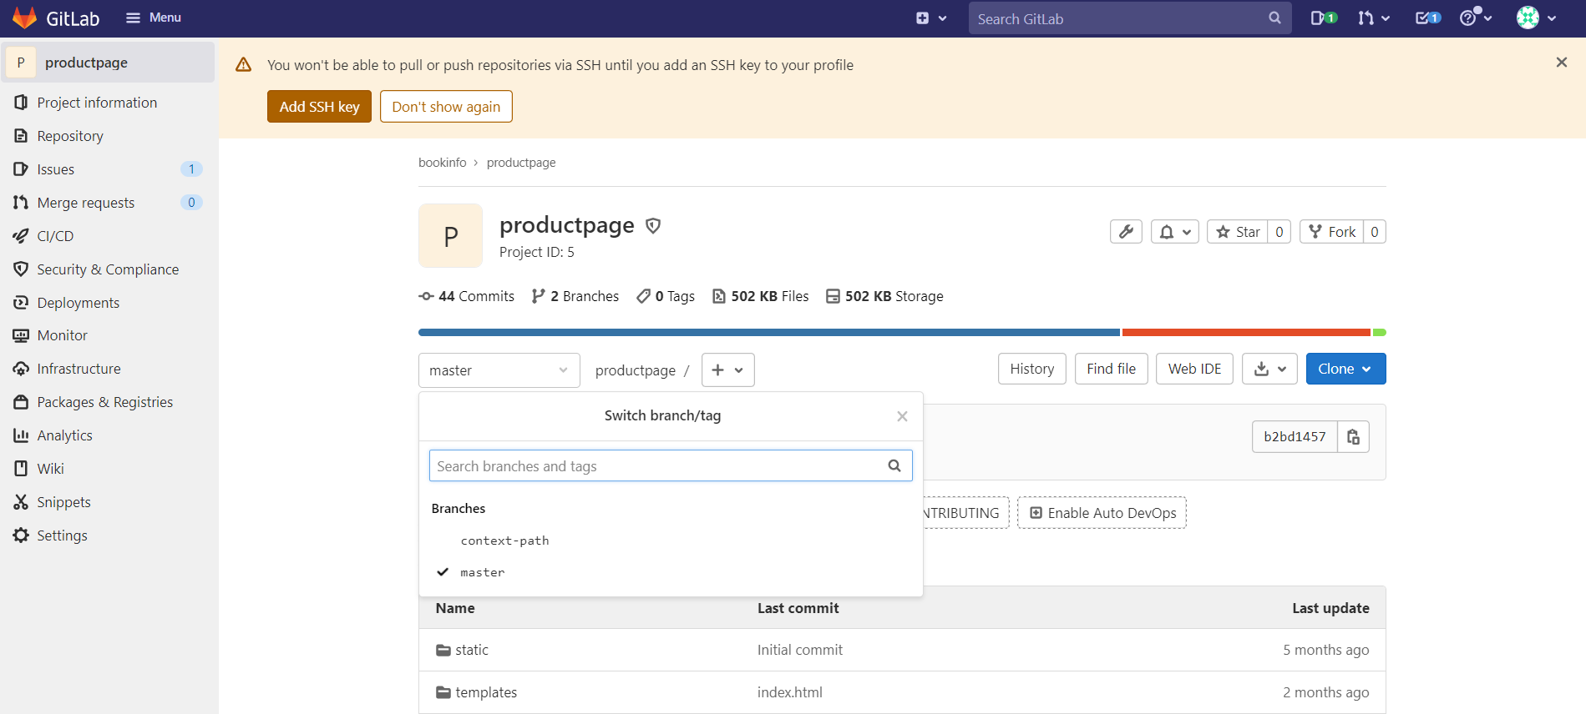Image resolution: width=1586 pixels, height=714 pixels.
Task: Click the green segment of language bar
Action: coord(1380,333)
